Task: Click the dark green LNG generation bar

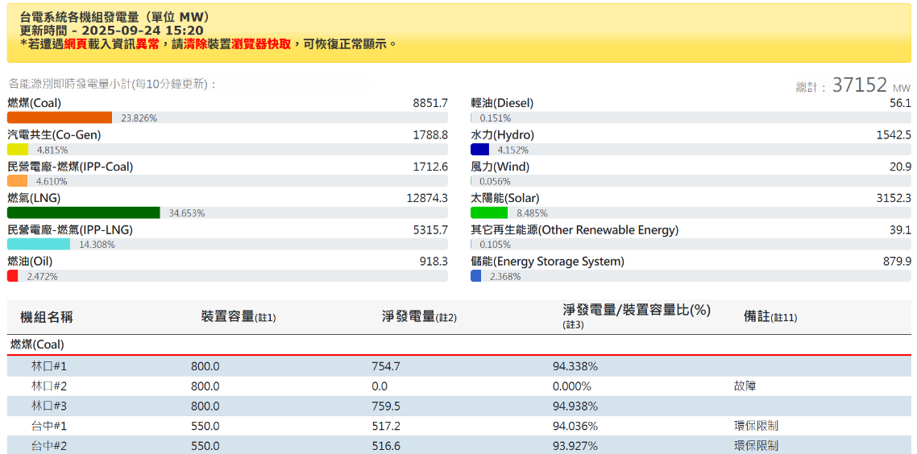Action: pyautogui.click(x=84, y=213)
